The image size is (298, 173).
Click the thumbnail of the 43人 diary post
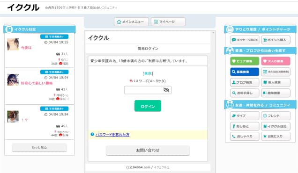(13, 80)
